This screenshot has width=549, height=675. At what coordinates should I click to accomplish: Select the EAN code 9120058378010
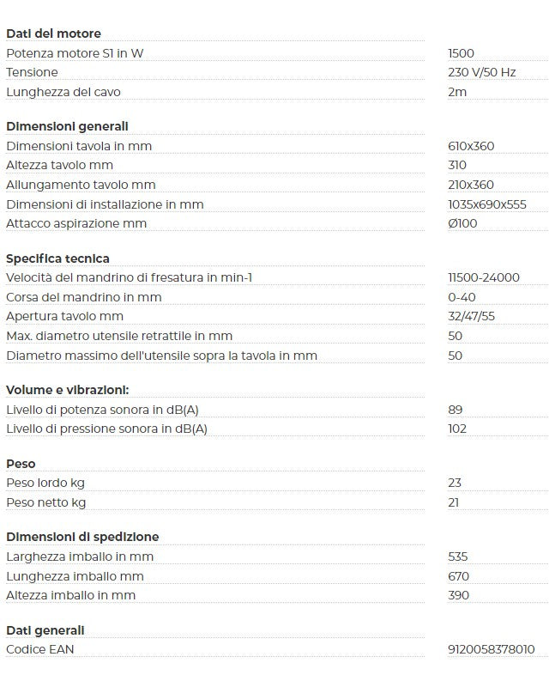click(x=491, y=649)
